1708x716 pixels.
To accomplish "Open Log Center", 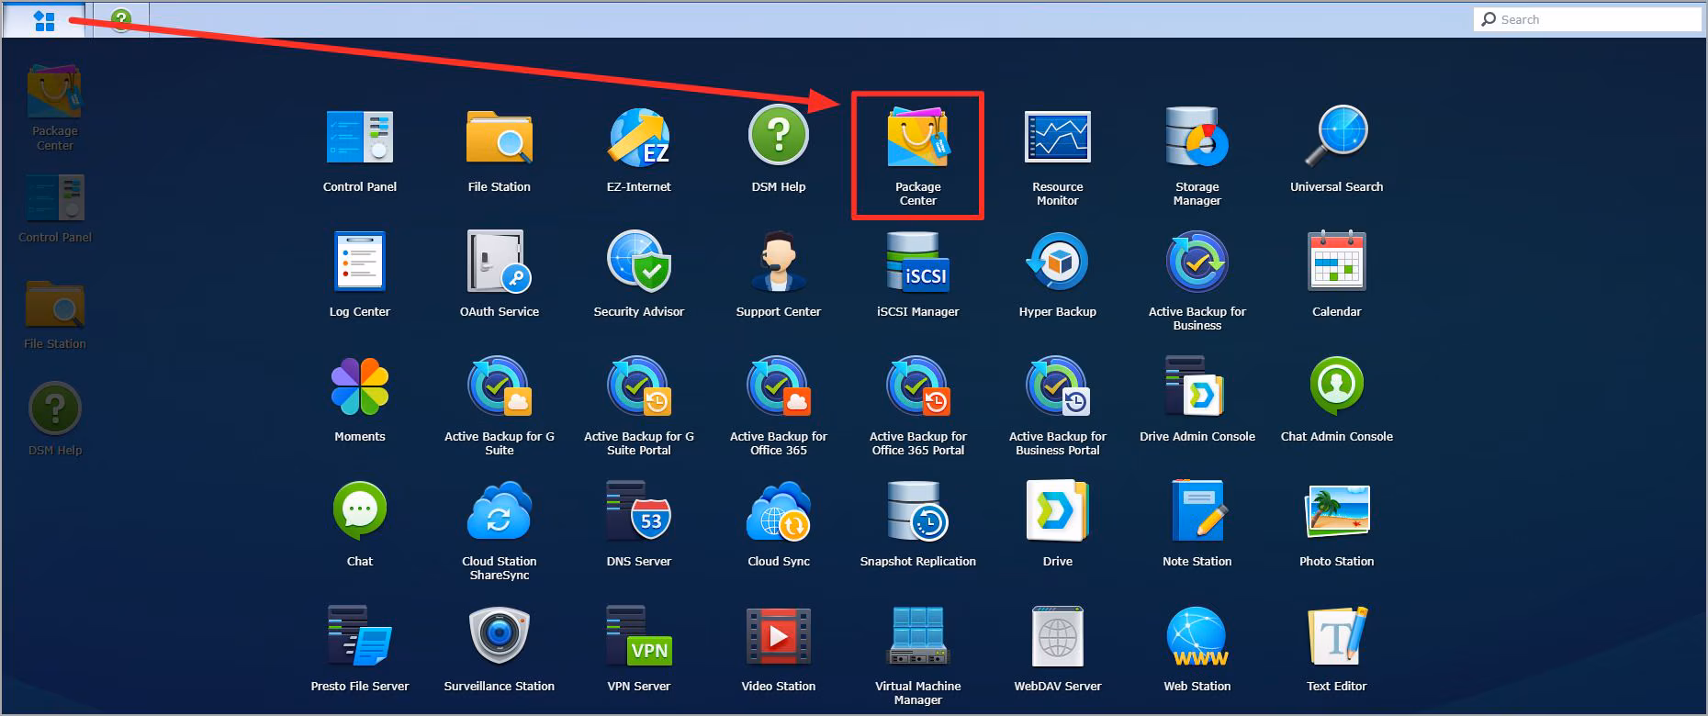I will 360,274.
